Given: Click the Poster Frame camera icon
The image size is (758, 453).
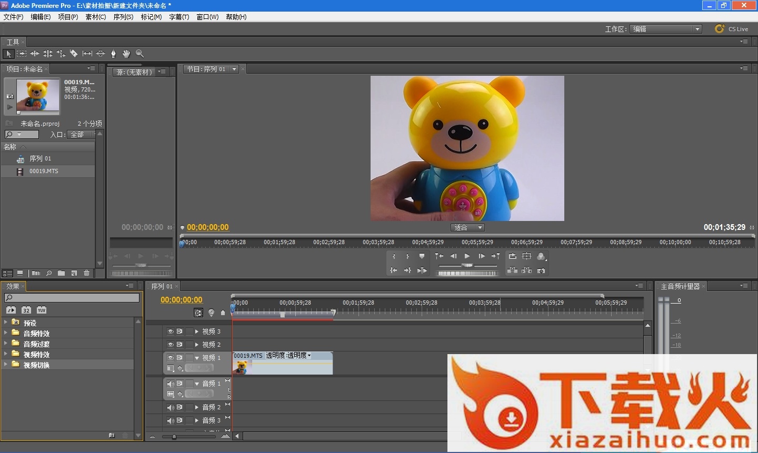Looking at the screenshot, I should point(9,96).
